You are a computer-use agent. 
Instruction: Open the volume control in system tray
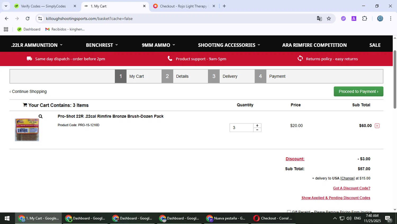click(x=349, y=218)
